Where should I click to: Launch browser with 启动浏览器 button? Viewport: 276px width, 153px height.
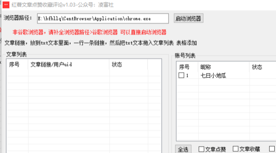[x=189, y=18]
